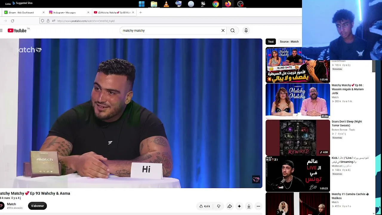Open Scars Don't Sleep title link
The width and height of the screenshot is (382, 215).
pyautogui.click(x=347, y=123)
